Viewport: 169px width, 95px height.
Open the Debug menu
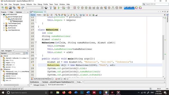coord(40,4)
